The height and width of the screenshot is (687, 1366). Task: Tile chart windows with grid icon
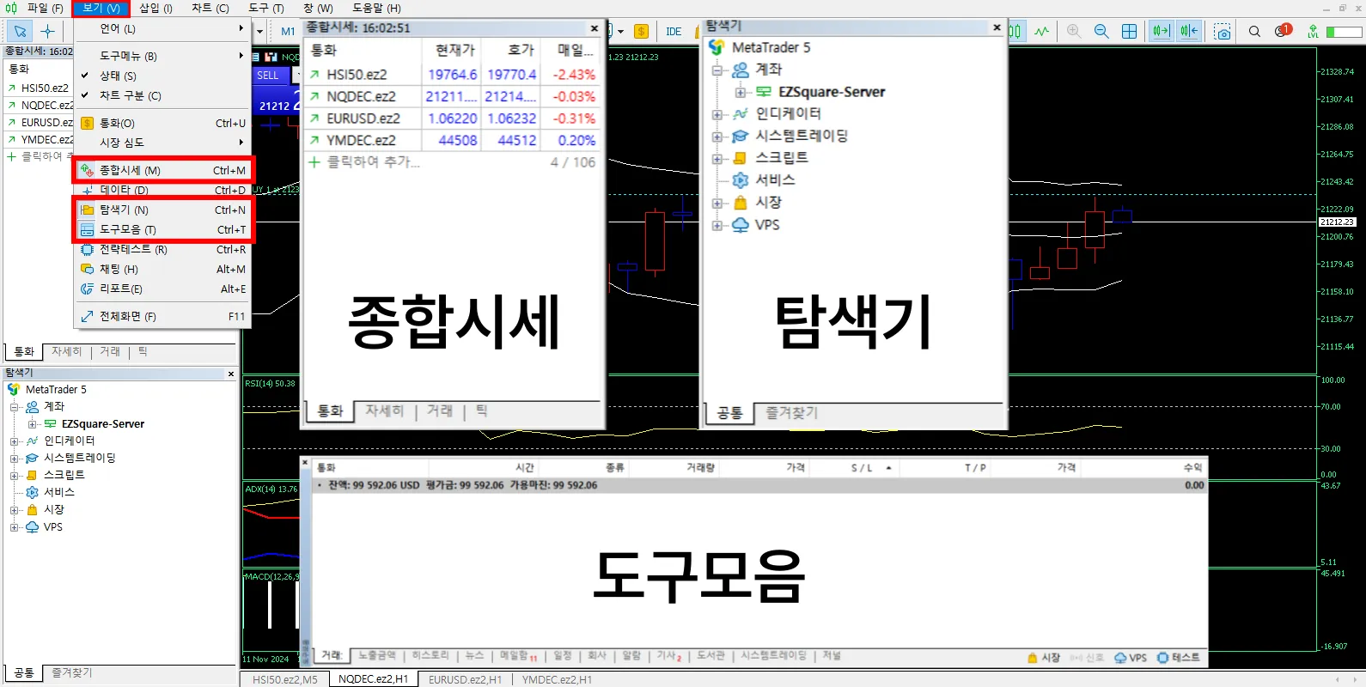(1129, 31)
